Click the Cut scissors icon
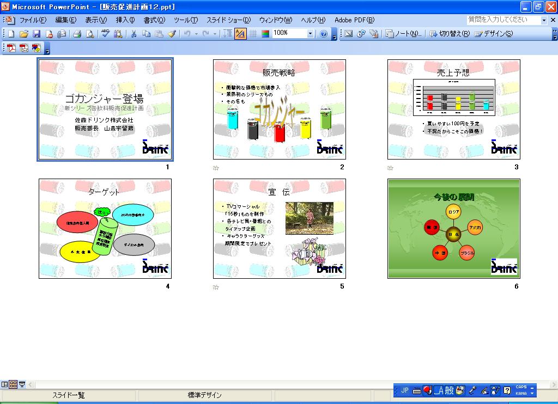558x404 pixels. 134,34
